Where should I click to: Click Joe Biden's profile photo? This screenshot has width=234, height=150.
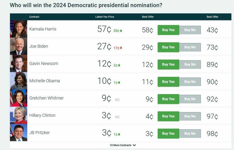click(x=18, y=46)
